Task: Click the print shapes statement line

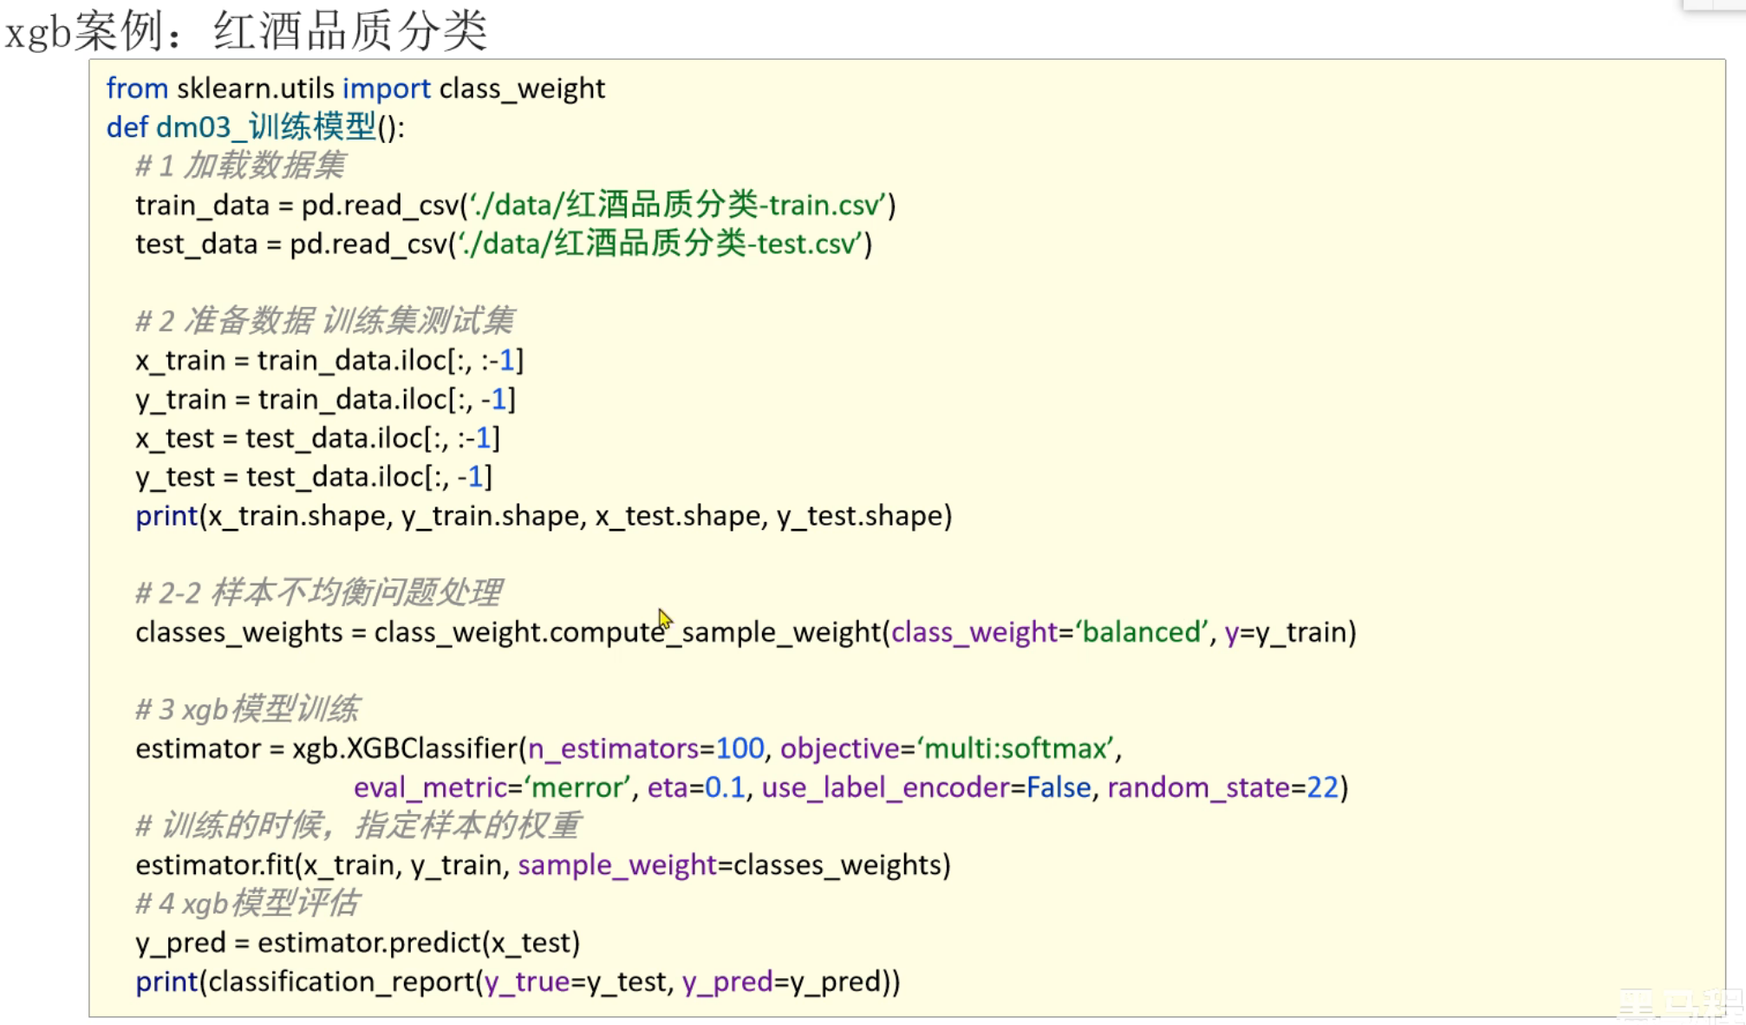Action: point(544,516)
